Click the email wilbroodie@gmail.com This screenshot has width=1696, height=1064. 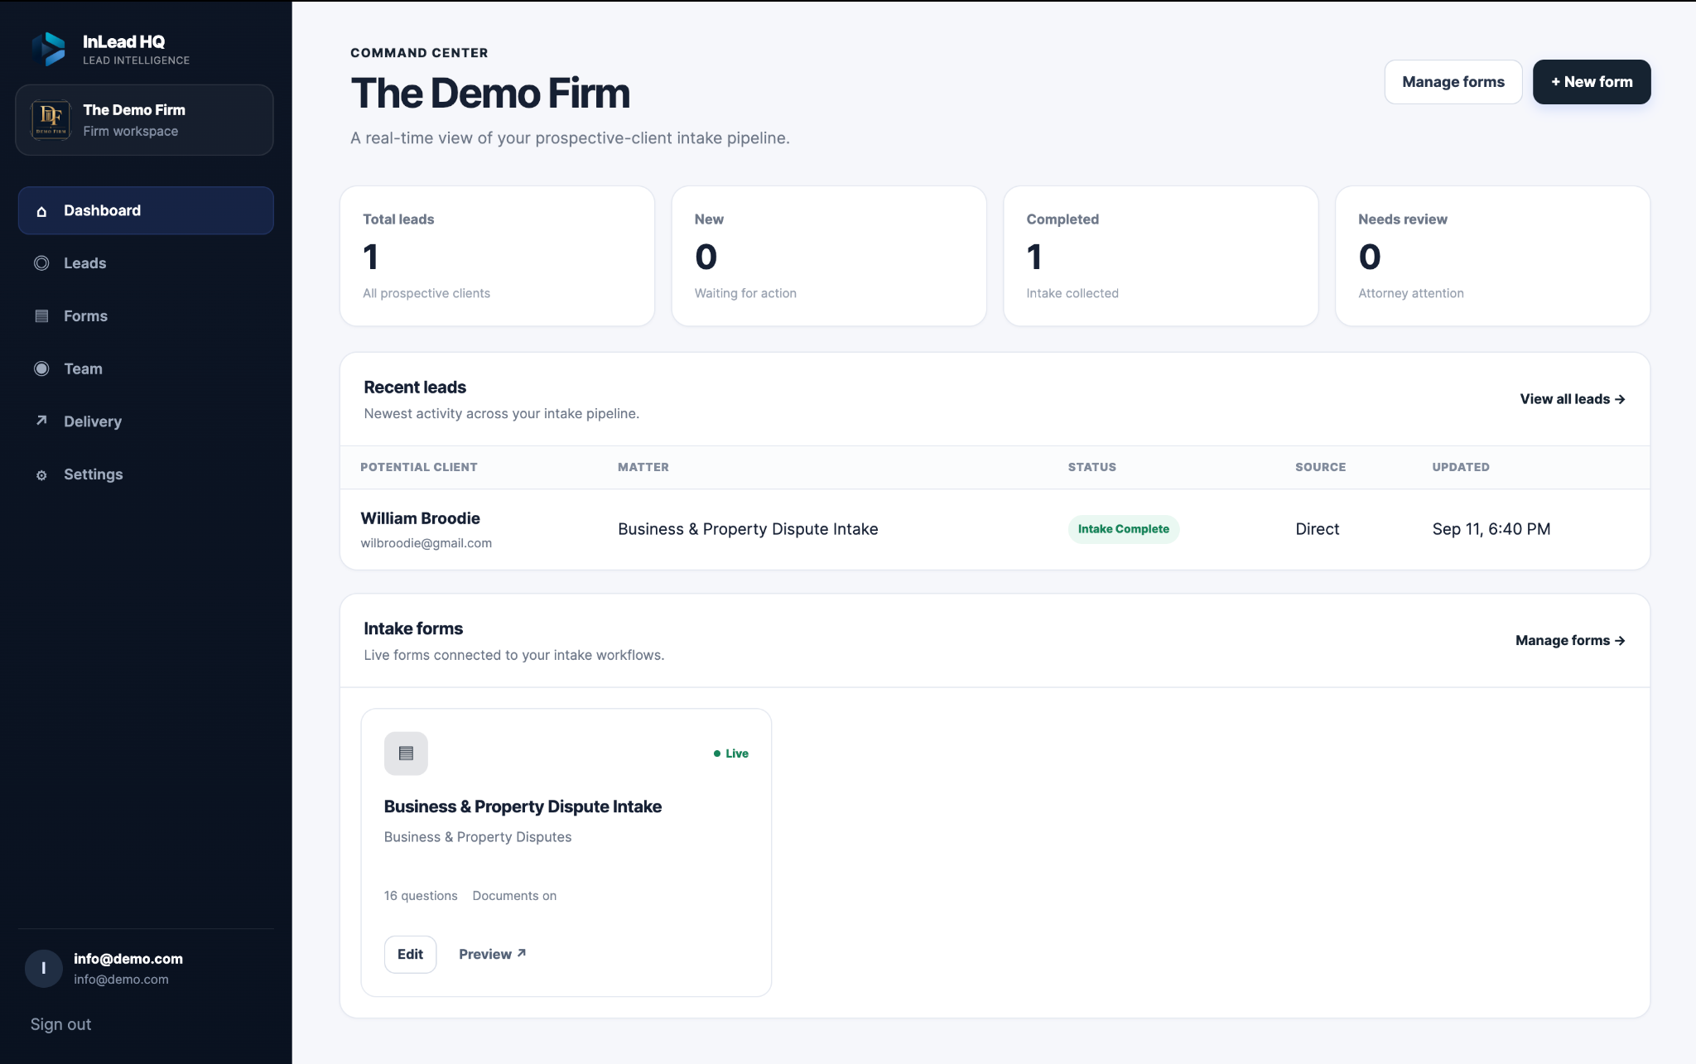point(426,543)
